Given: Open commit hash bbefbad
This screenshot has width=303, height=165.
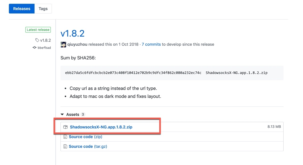Looking at the screenshot, I should click(44, 48).
